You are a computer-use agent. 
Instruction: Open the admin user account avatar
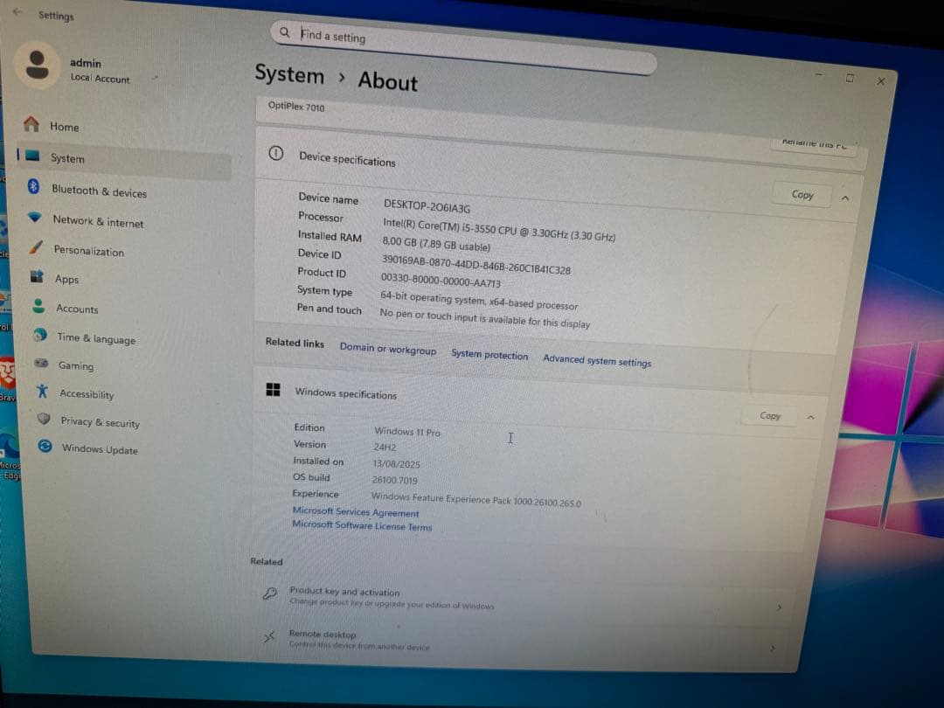[x=38, y=65]
